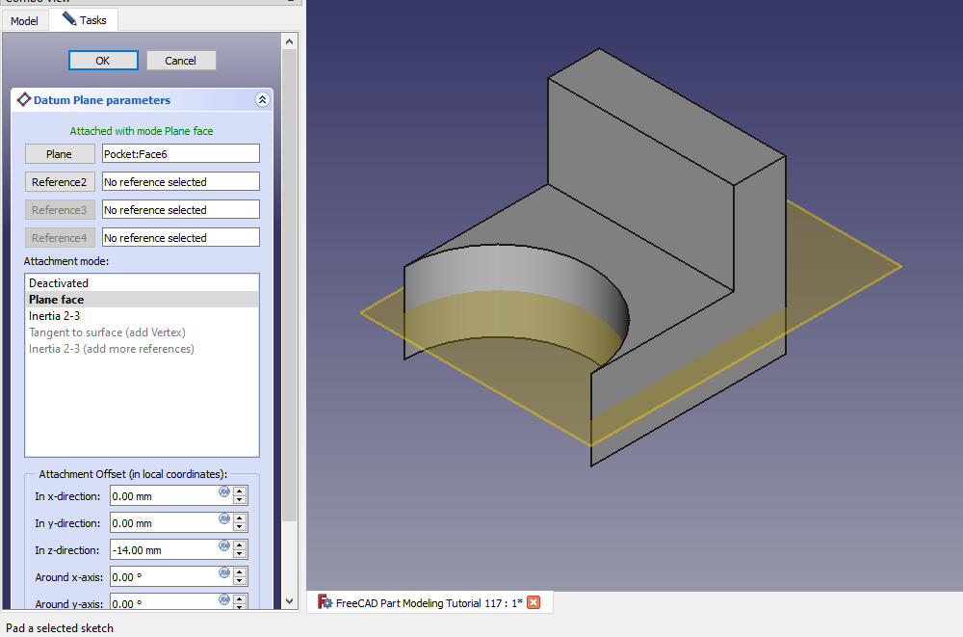The width and height of the screenshot is (963, 637).
Task: Open expression editor for z-direction offset
Action: [224, 545]
